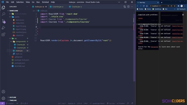Viewport: 187px width, 105px height.
Task: Select index.jsx in the file tree
Action: 19,51
